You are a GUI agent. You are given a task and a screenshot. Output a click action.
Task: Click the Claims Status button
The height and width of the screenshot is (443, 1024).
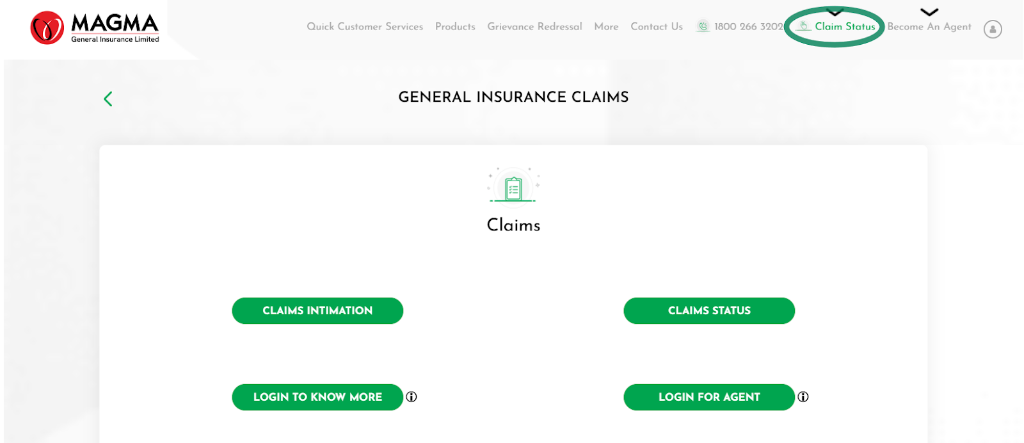708,310
